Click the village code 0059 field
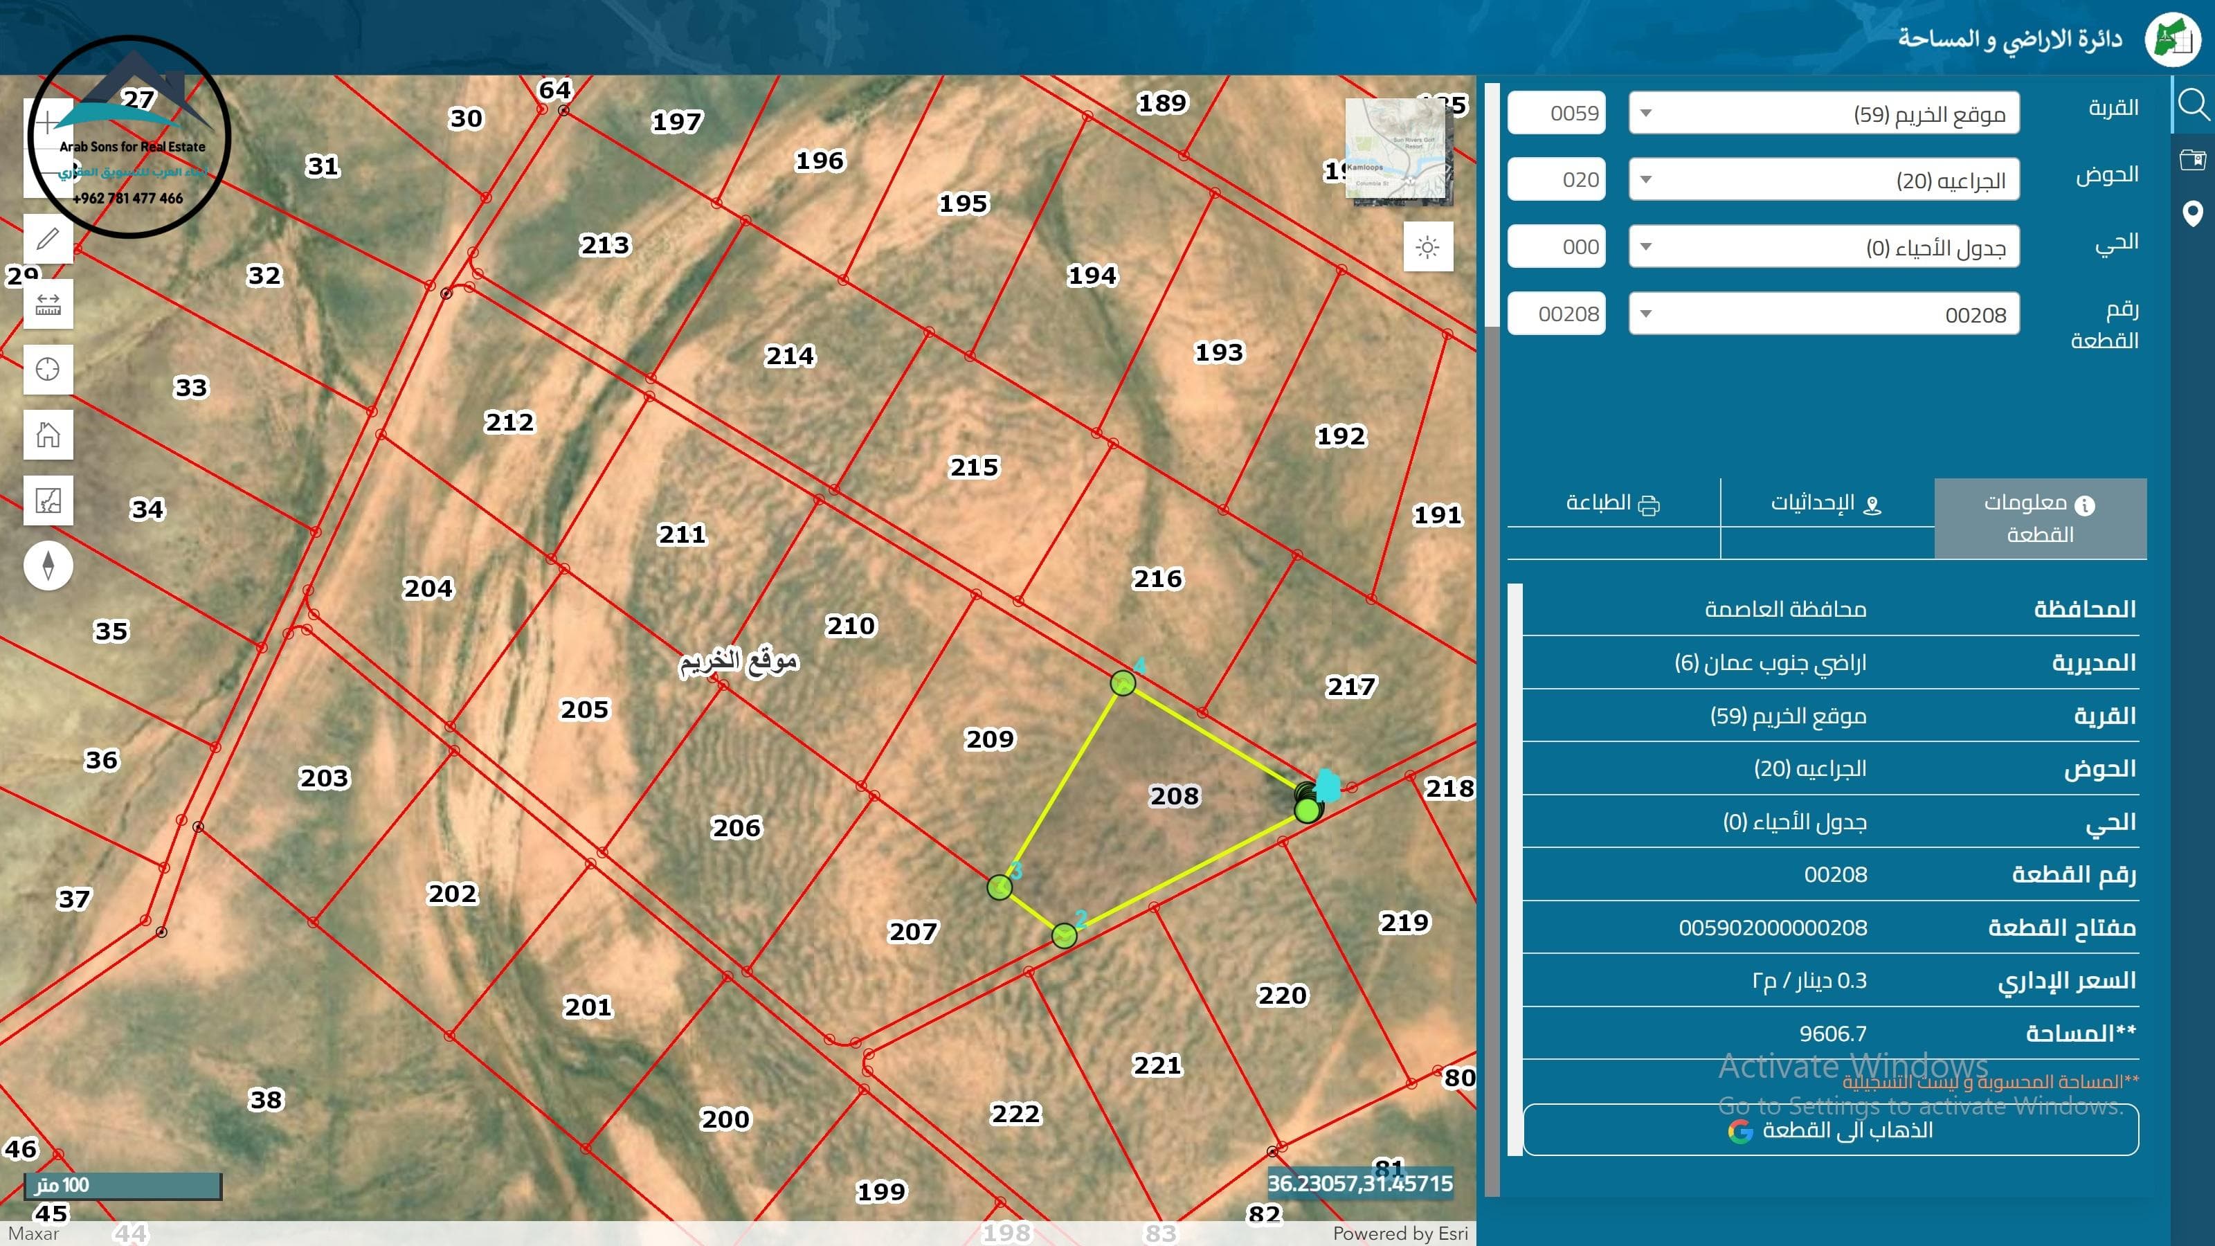Screen dimensions: 2215x1246 pos(1556,114)
